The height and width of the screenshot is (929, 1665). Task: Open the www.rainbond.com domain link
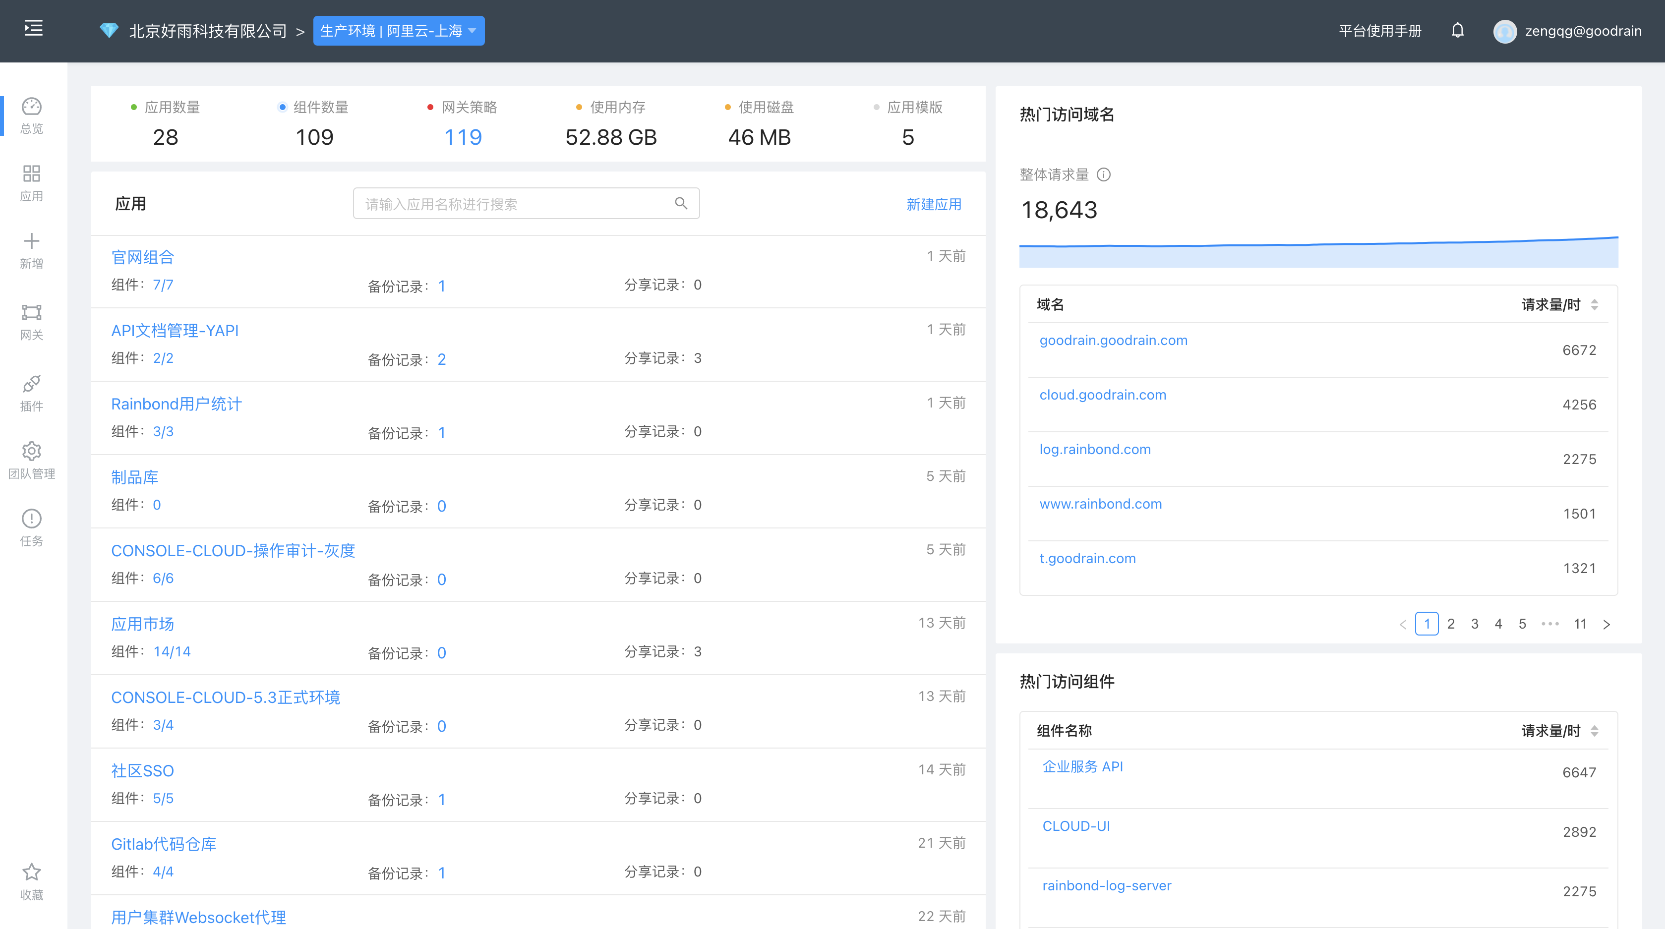tap(1101, 504)
